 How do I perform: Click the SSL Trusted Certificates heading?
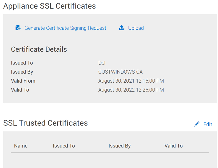click(x=46, y=123)
